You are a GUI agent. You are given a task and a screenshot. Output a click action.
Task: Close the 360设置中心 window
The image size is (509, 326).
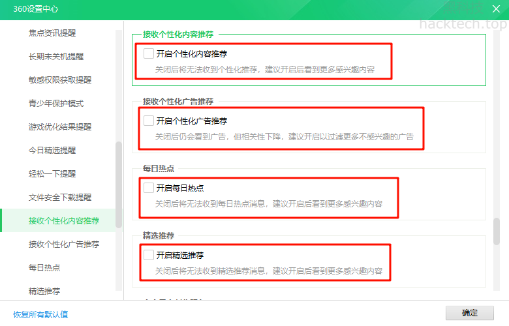pos(496,9)
